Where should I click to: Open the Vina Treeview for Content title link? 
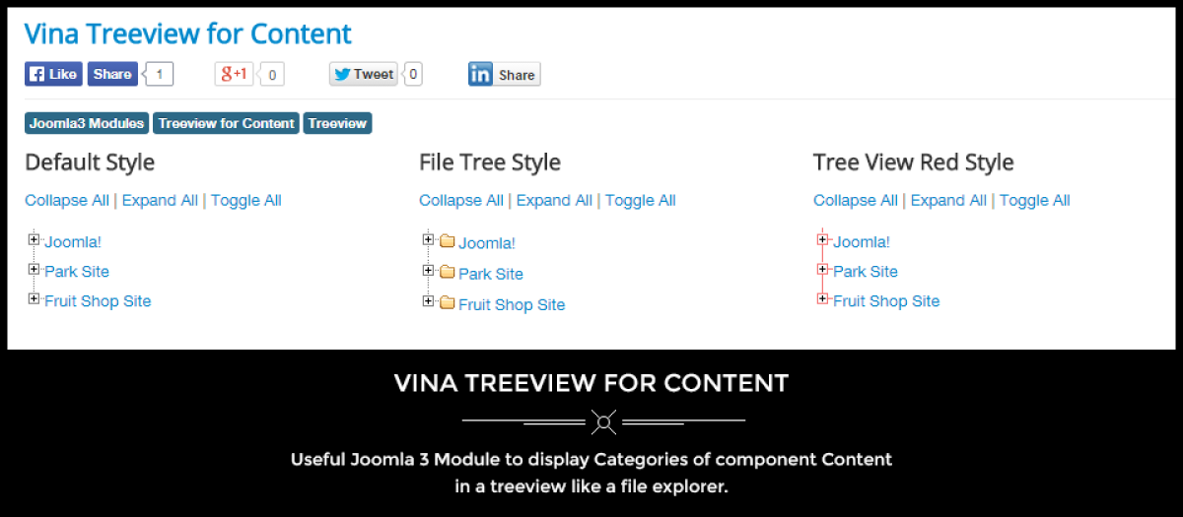187,33
